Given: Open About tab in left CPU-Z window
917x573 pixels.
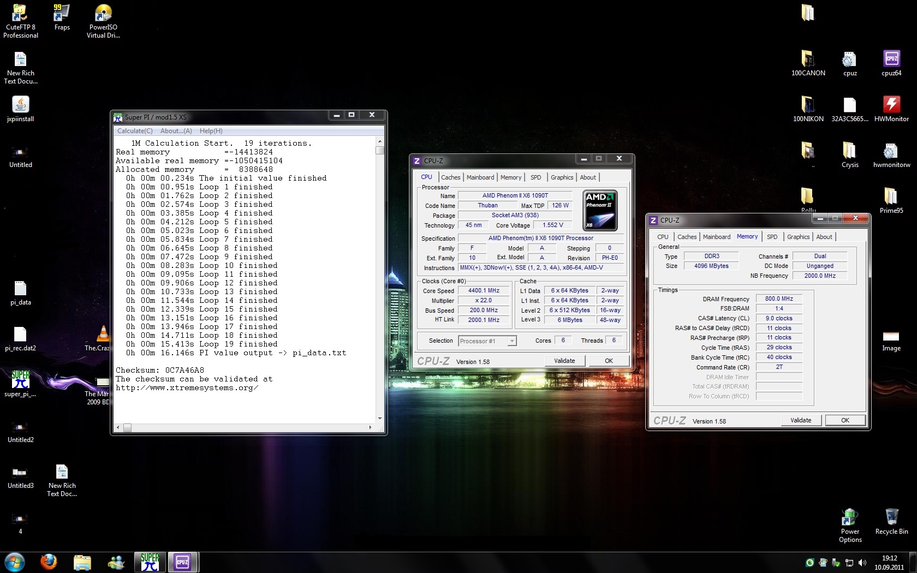Looking at the screenshot, I should tap(588, 177).
